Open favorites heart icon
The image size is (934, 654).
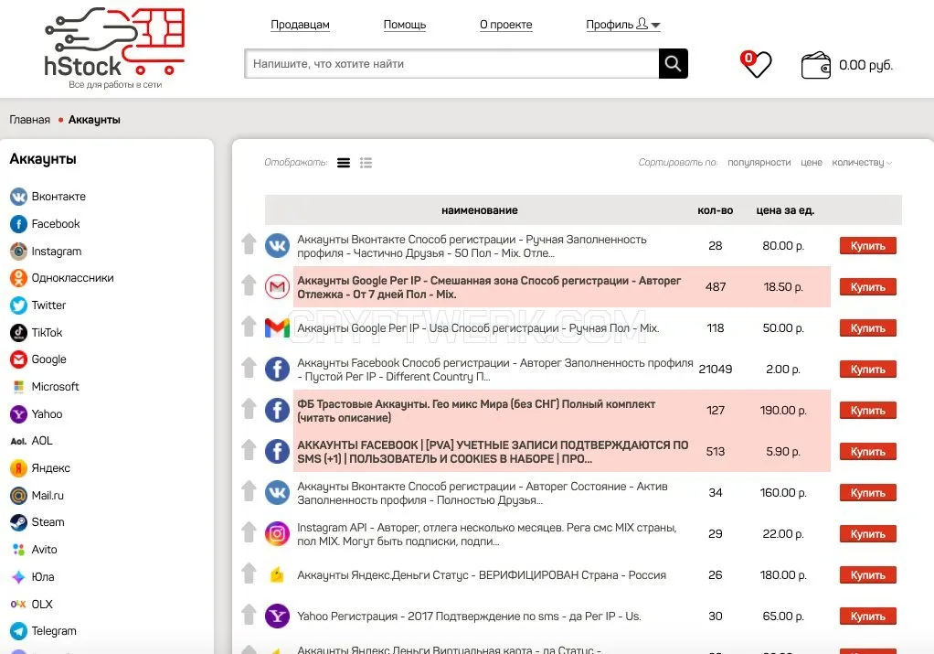(756, 64)
